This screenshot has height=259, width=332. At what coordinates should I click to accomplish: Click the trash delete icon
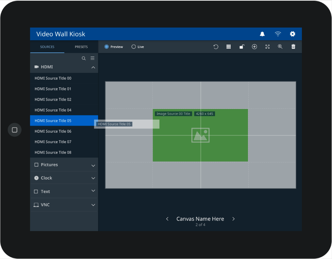pyautogui.click(x=293, y=46)
